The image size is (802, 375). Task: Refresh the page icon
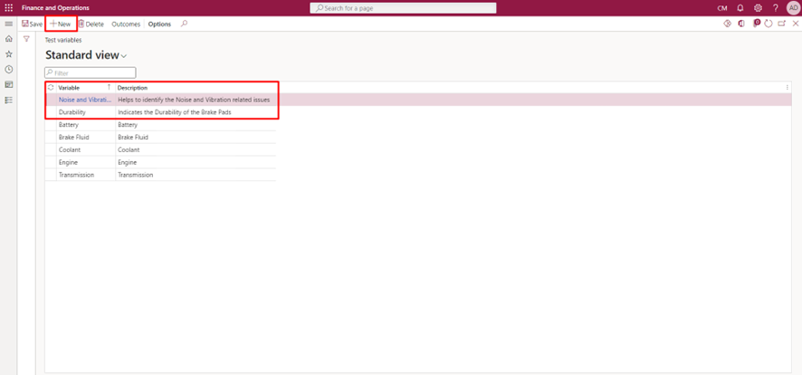coord(769,24)
